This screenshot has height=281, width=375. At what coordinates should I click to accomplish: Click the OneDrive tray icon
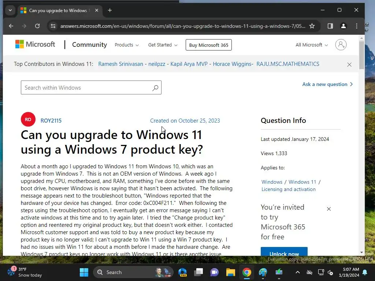coord(309,272)
